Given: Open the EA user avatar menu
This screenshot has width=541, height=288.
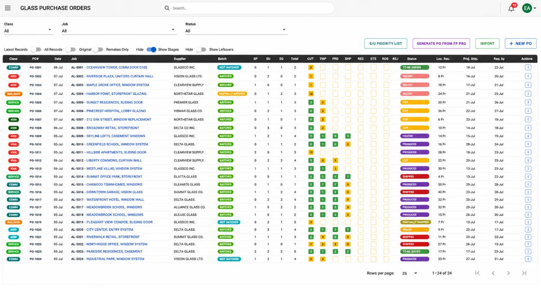Looking at the screenshot, I should click(527, 8).
